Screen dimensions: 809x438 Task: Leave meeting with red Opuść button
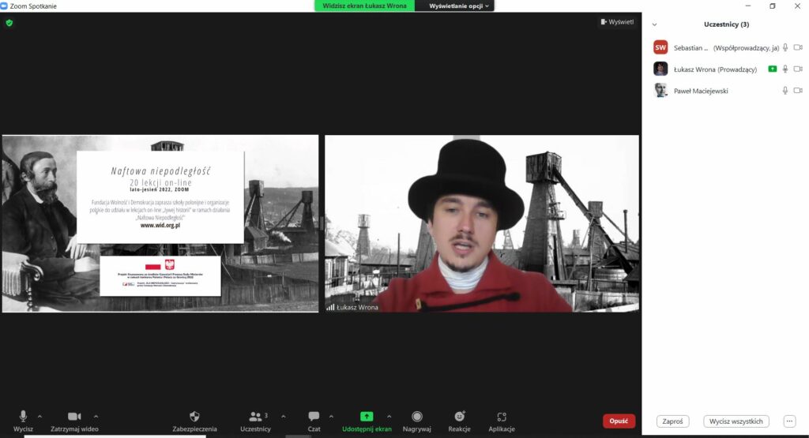point(619,421)
